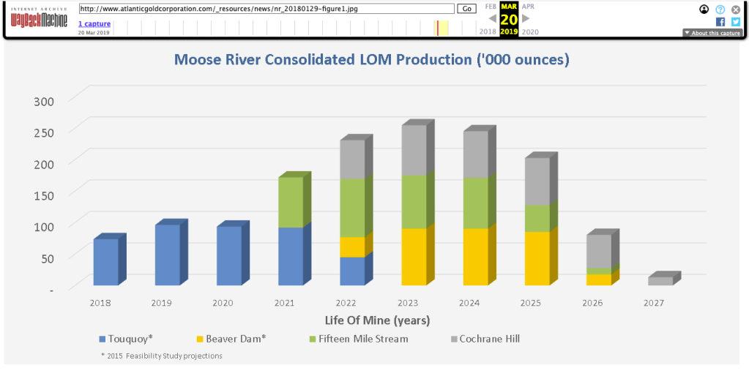
Task: Select the capture marker on the timeline
Action: point(437,28)
